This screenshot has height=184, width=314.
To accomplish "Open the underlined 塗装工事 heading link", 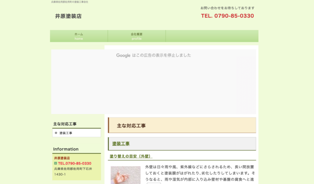I will click(121, 144).
